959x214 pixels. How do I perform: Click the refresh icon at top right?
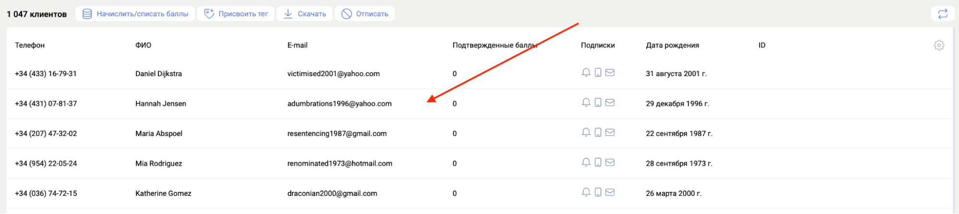[942, 14]
